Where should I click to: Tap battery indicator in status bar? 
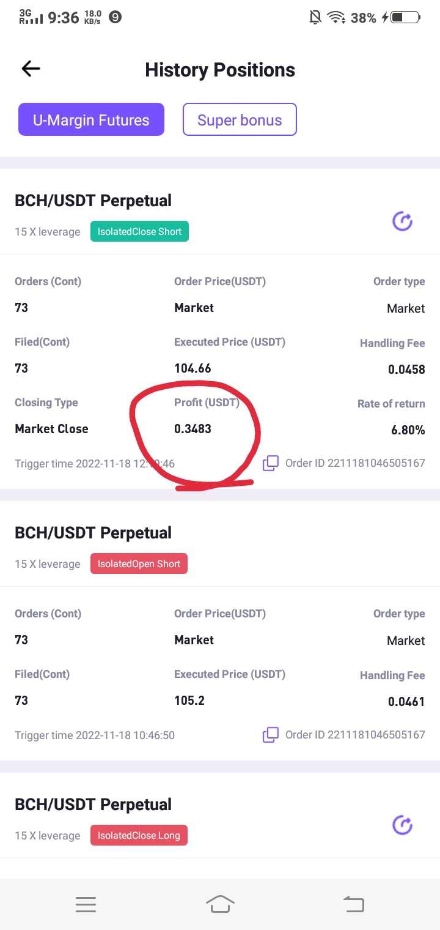[404, 18]
